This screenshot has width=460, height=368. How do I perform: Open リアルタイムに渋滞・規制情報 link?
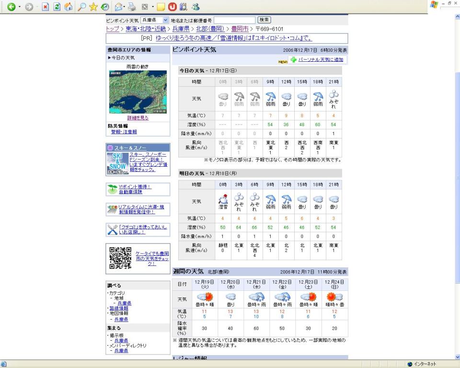pyautogui.click(x=141, y=209)
